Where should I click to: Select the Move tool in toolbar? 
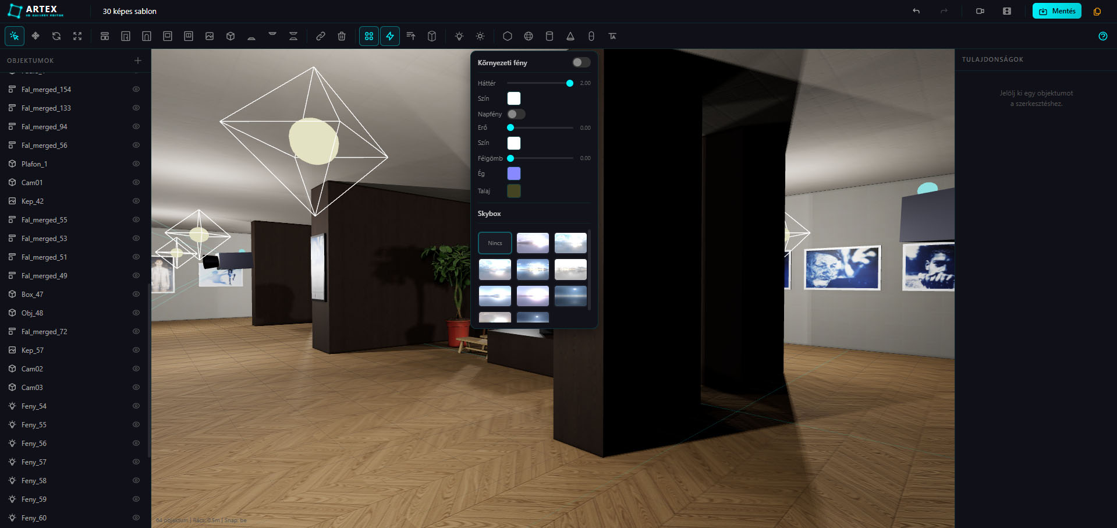pos(36,36)
